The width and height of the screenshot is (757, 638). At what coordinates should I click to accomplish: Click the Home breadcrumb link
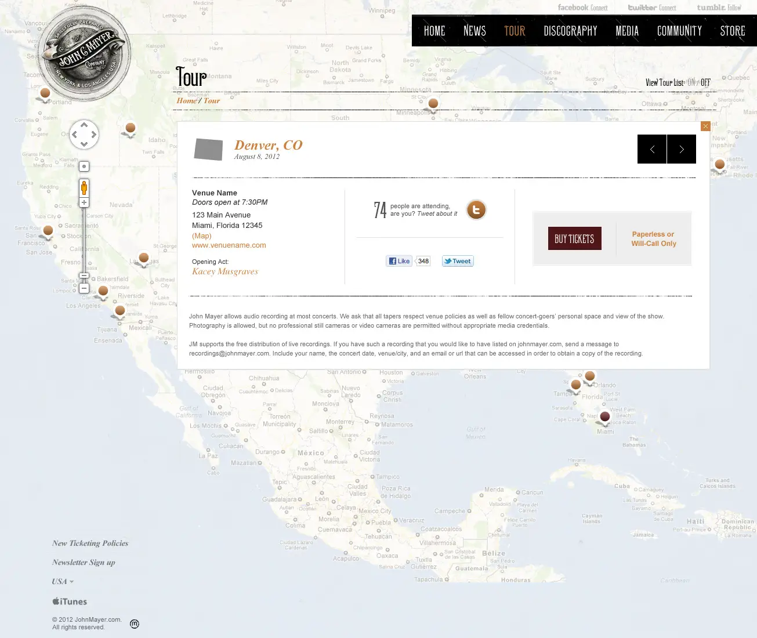pos(187,101)
